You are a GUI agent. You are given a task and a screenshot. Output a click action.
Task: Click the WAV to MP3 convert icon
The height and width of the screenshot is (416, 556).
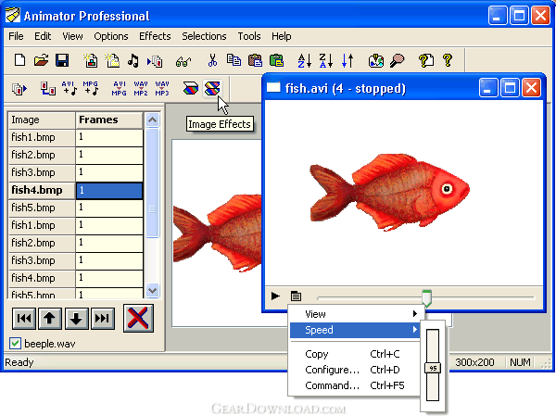tap(162, 88)
